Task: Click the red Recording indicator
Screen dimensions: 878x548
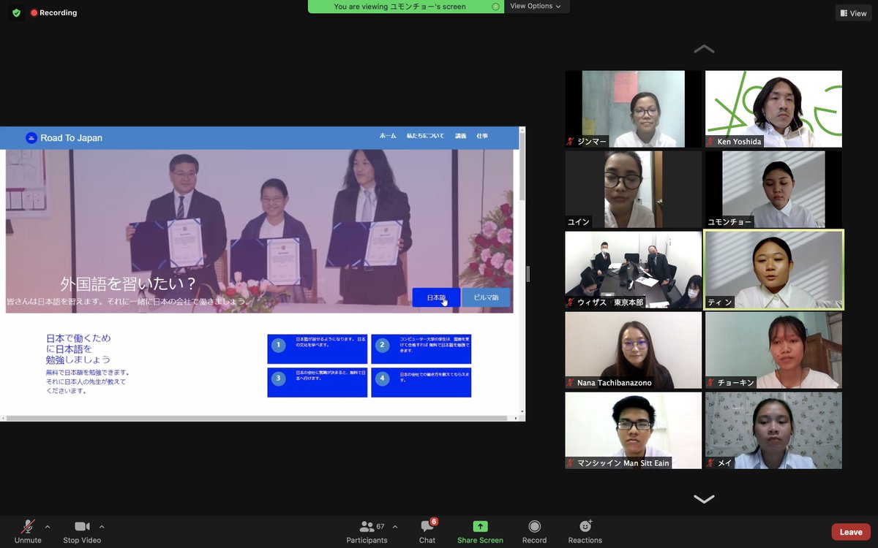Action: [53, 13]
